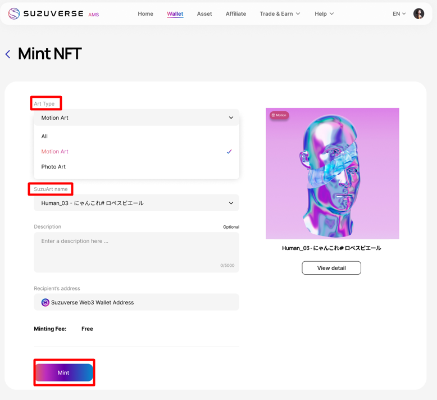
Task: Open the Affiliate page
Action: click(x=236, y=13)
